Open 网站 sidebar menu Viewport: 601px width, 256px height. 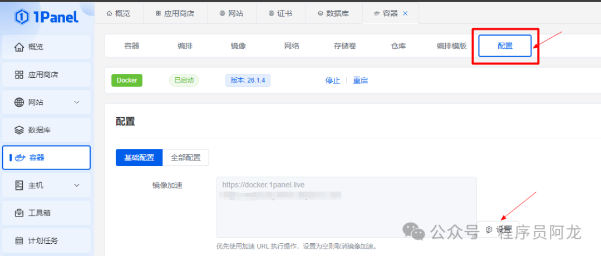(46, 102)
